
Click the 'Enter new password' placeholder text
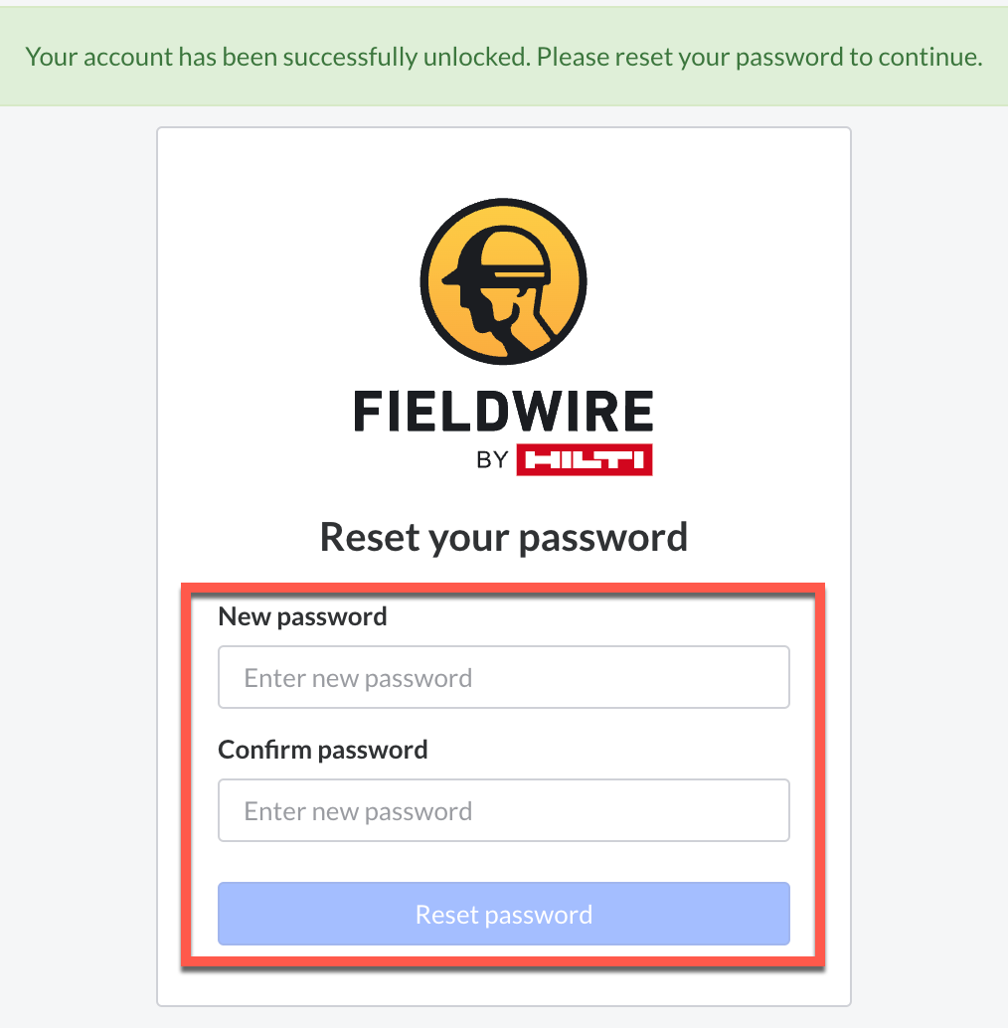click(356, 677)
